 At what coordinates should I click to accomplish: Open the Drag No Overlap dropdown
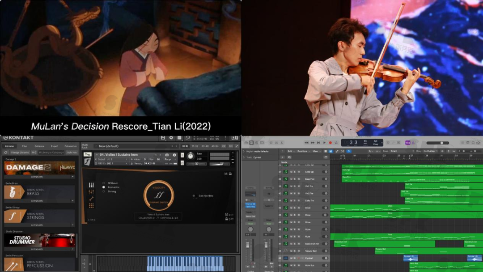(x=430, y=151)
